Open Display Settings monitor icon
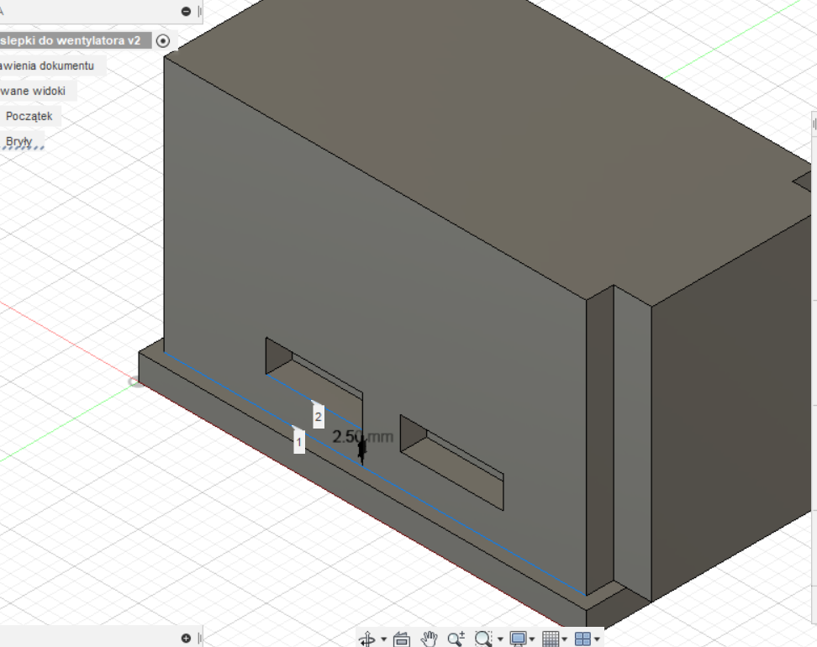The image size is (817, 647). (x=518, y=639)
